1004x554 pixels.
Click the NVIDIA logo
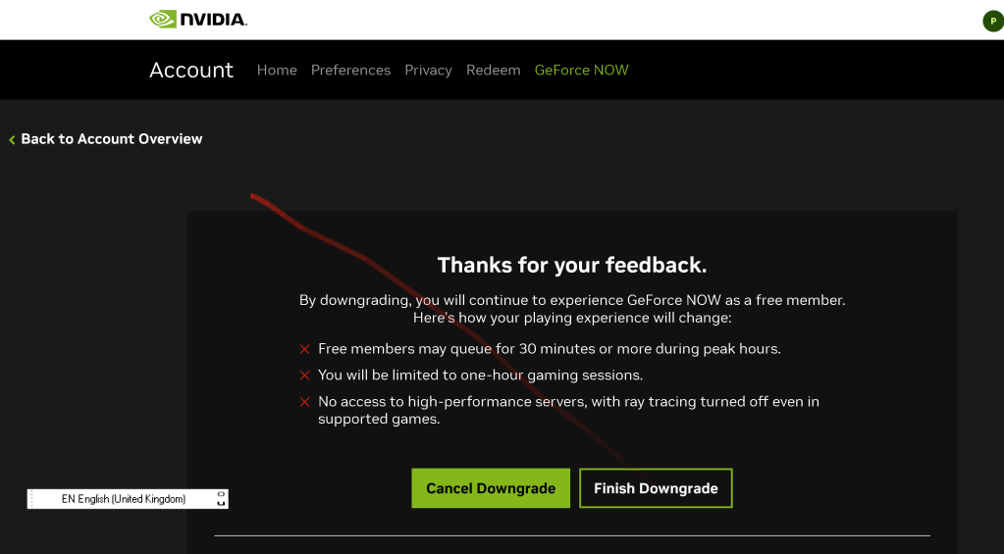[x=198, y=20]
